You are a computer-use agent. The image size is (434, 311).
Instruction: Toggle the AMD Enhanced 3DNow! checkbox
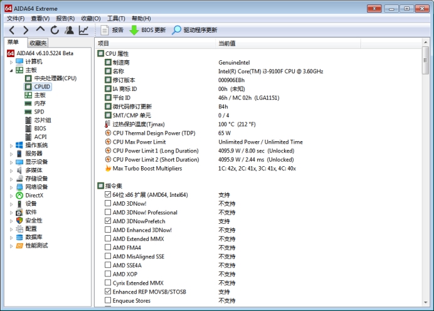108,229
